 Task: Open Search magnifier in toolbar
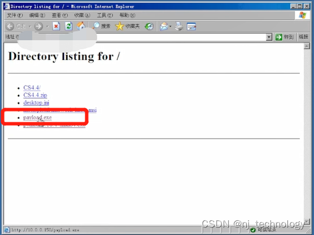[101, 26]
